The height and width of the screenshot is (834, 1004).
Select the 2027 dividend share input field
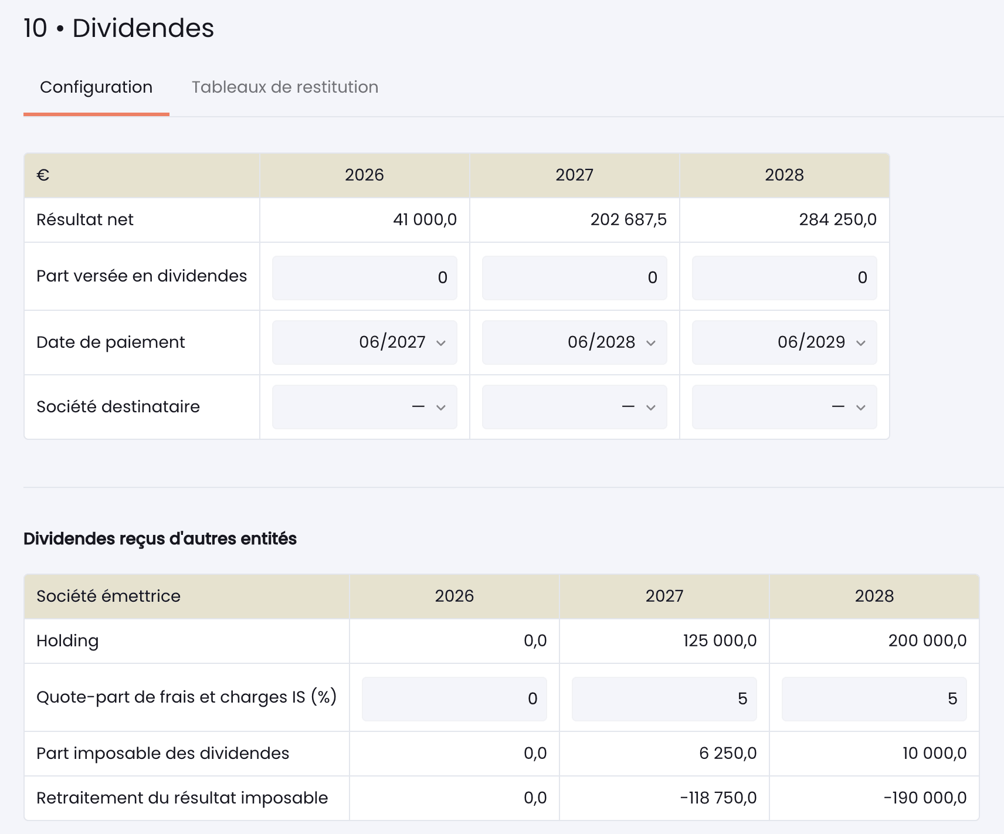pos(574,277)
